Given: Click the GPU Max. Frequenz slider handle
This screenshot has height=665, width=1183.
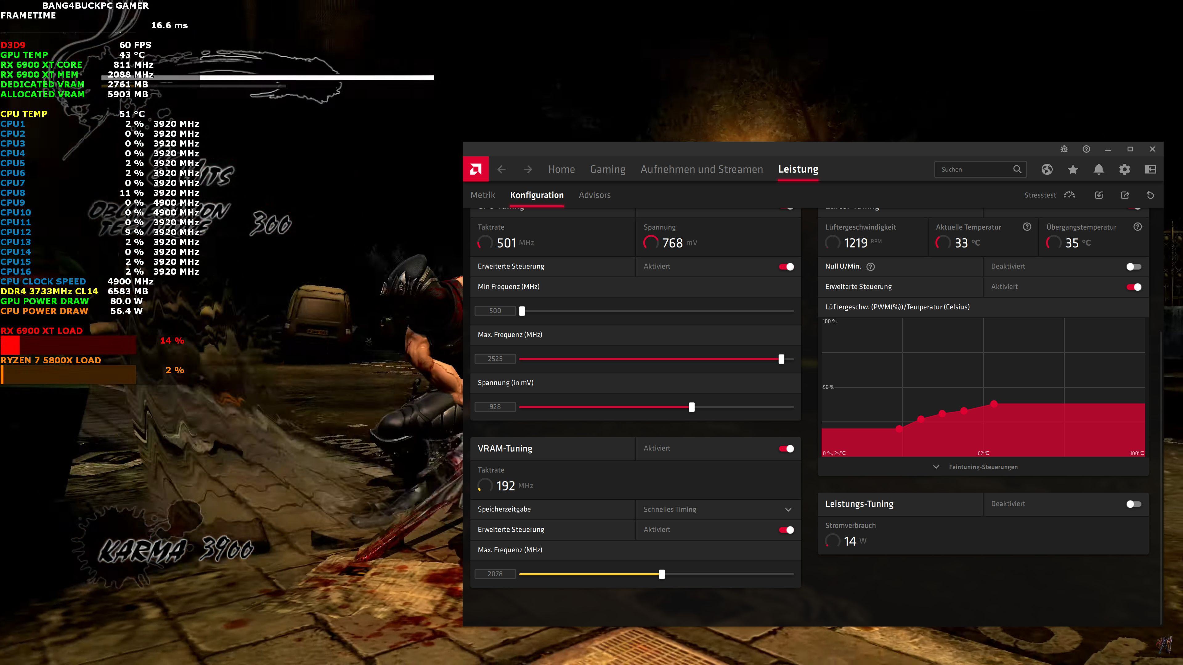Looking at the screenshot, I should (x=781, y=359).
